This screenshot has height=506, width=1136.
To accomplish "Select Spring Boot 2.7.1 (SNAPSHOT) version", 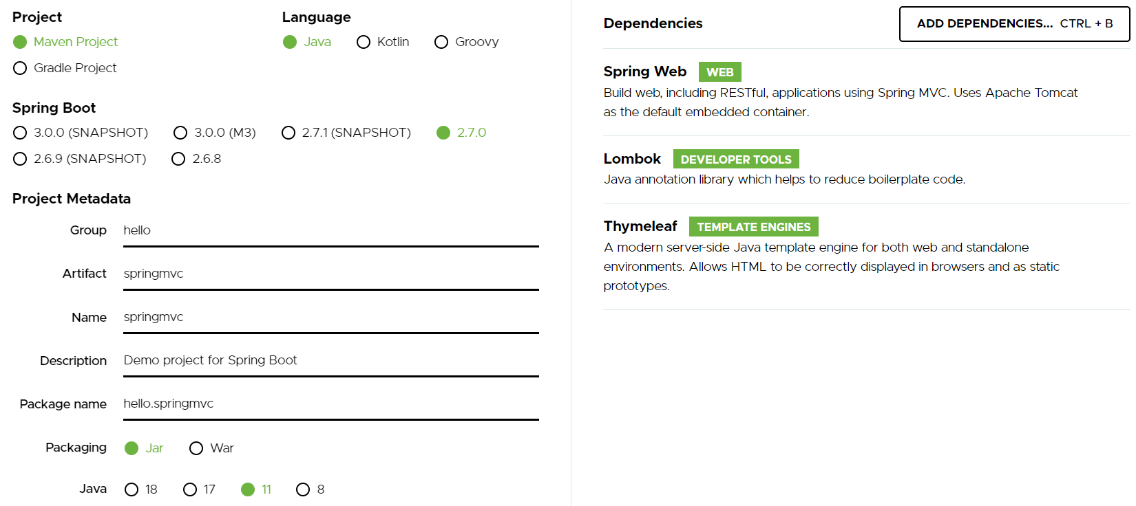I will (288, 133).
